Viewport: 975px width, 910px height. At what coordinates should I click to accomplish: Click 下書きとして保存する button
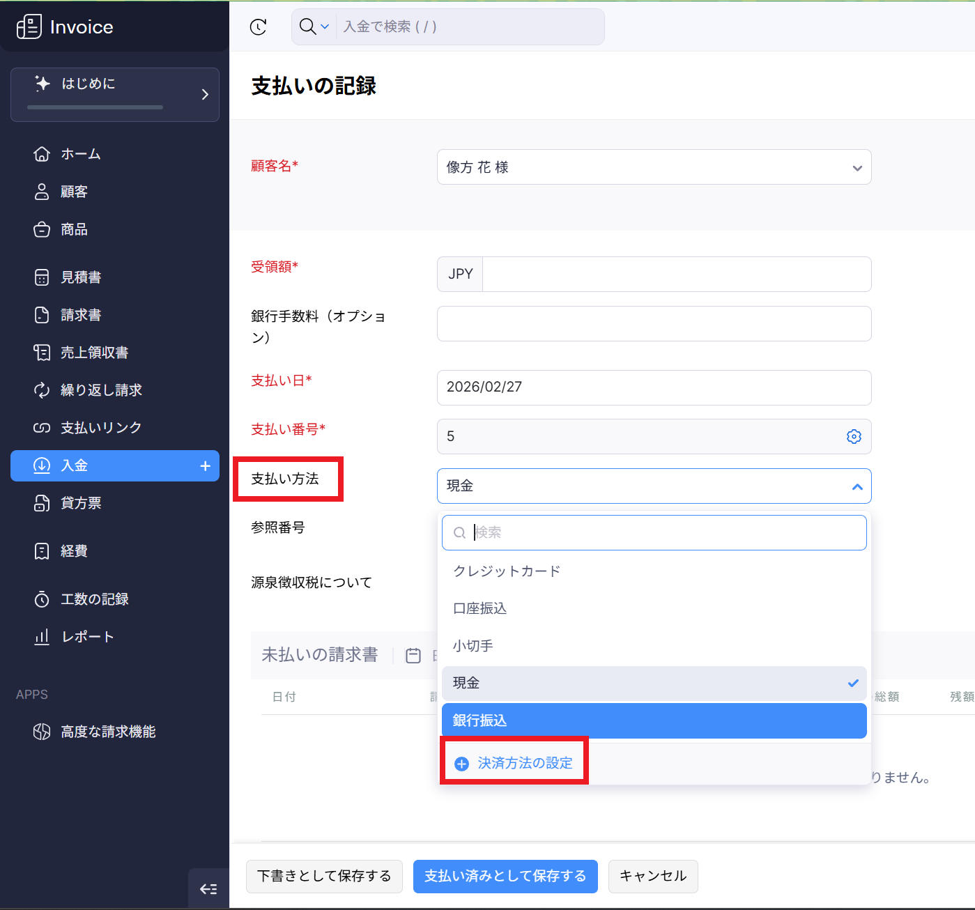tap(324, 876)
